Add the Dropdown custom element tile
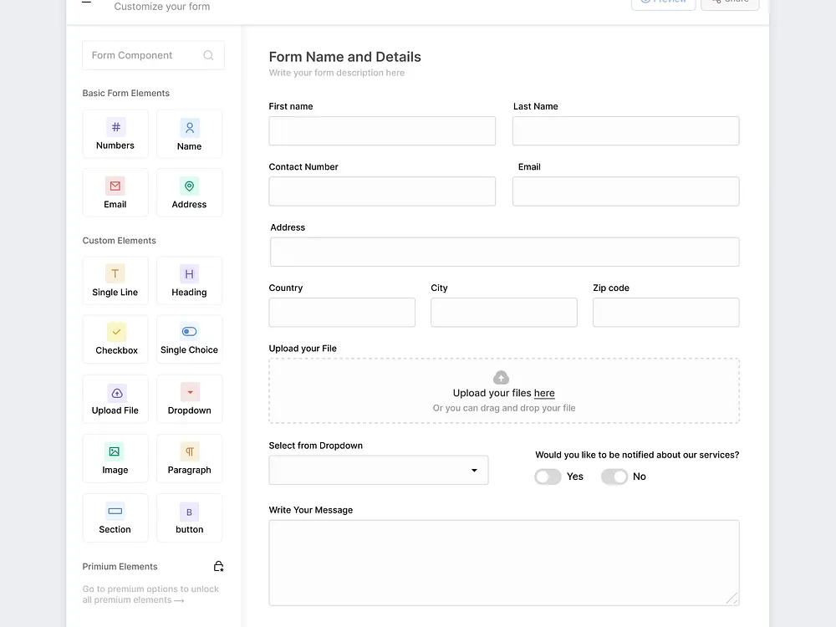836x627 pixels. point(190,399)
